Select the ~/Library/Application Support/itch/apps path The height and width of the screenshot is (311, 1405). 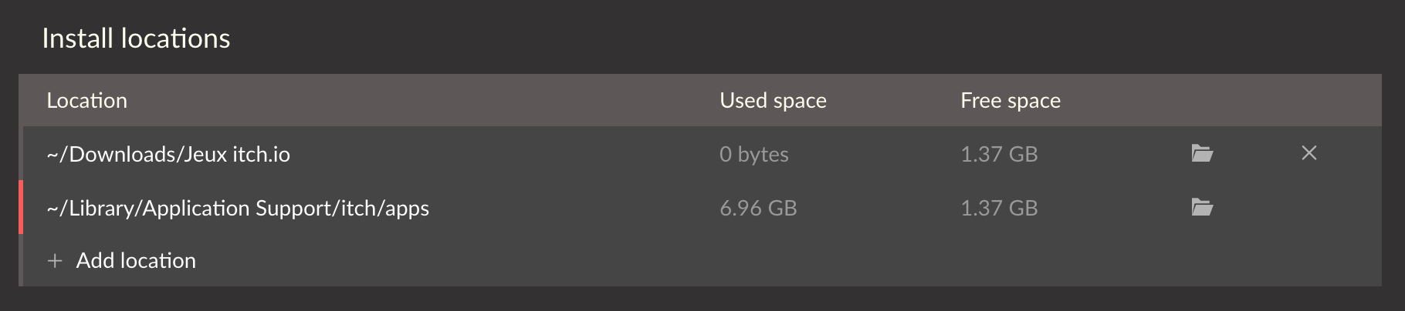point(238,208)
